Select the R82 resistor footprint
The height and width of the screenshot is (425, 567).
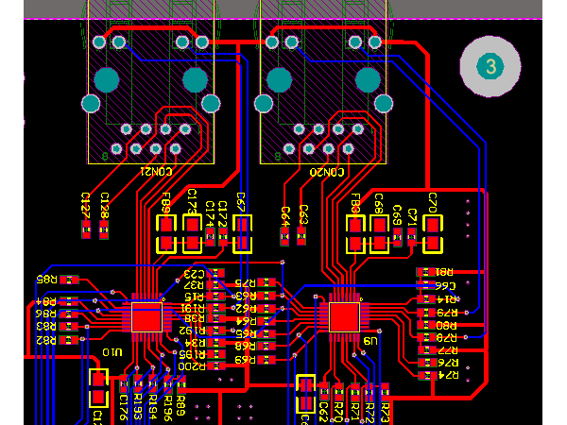click(70, 339)
